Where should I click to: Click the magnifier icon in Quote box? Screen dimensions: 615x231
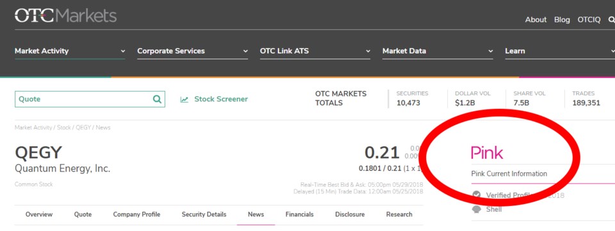157,99
